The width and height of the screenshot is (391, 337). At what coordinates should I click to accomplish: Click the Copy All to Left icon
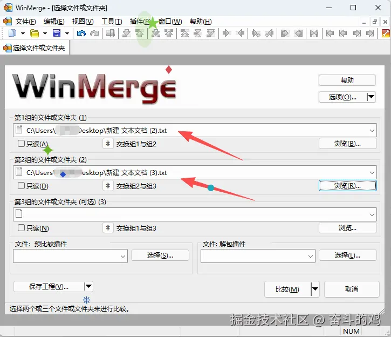click(x=298, y=33)
